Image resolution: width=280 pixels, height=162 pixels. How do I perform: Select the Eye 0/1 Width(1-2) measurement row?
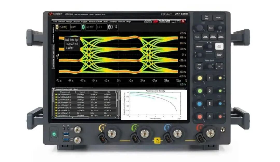click(x=86, y=100)
